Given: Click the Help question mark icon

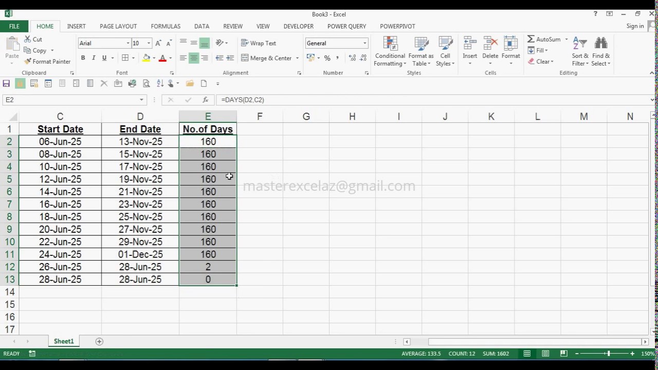Looking at the screenshot, I should [595, 14].
